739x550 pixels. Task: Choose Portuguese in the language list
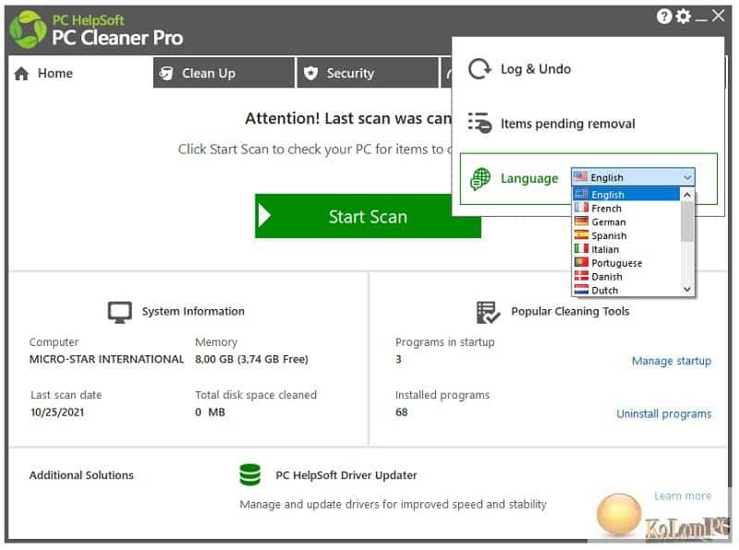tap(626, 263)
